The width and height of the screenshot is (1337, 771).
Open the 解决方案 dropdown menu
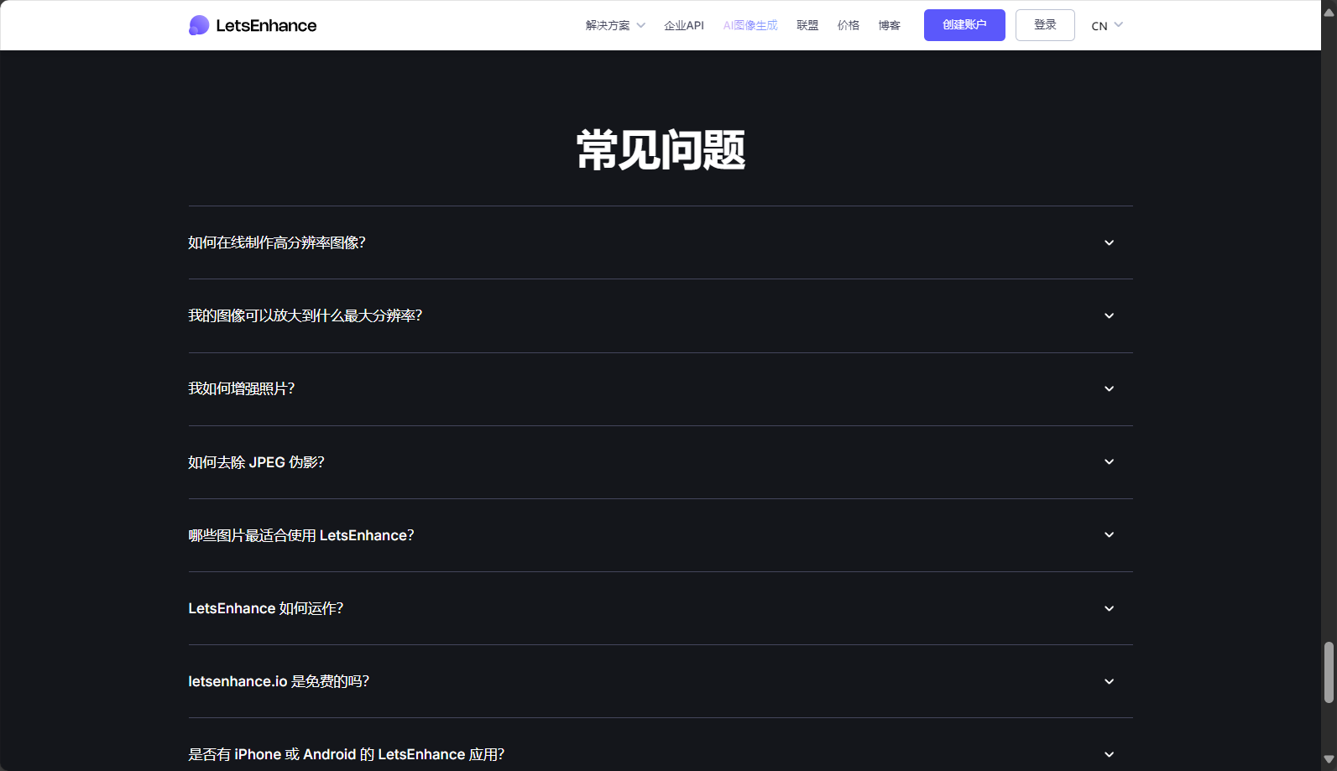(615, 26)
